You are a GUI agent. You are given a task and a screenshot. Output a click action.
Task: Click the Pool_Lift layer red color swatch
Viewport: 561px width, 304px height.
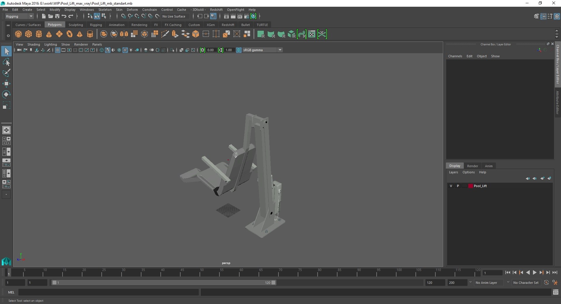(470, 186)
